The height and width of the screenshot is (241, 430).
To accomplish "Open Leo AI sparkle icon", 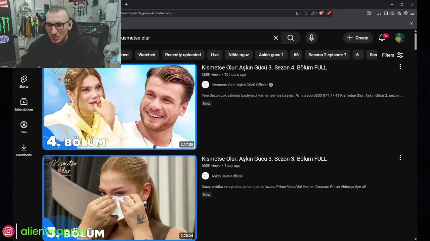I will 399,13.
